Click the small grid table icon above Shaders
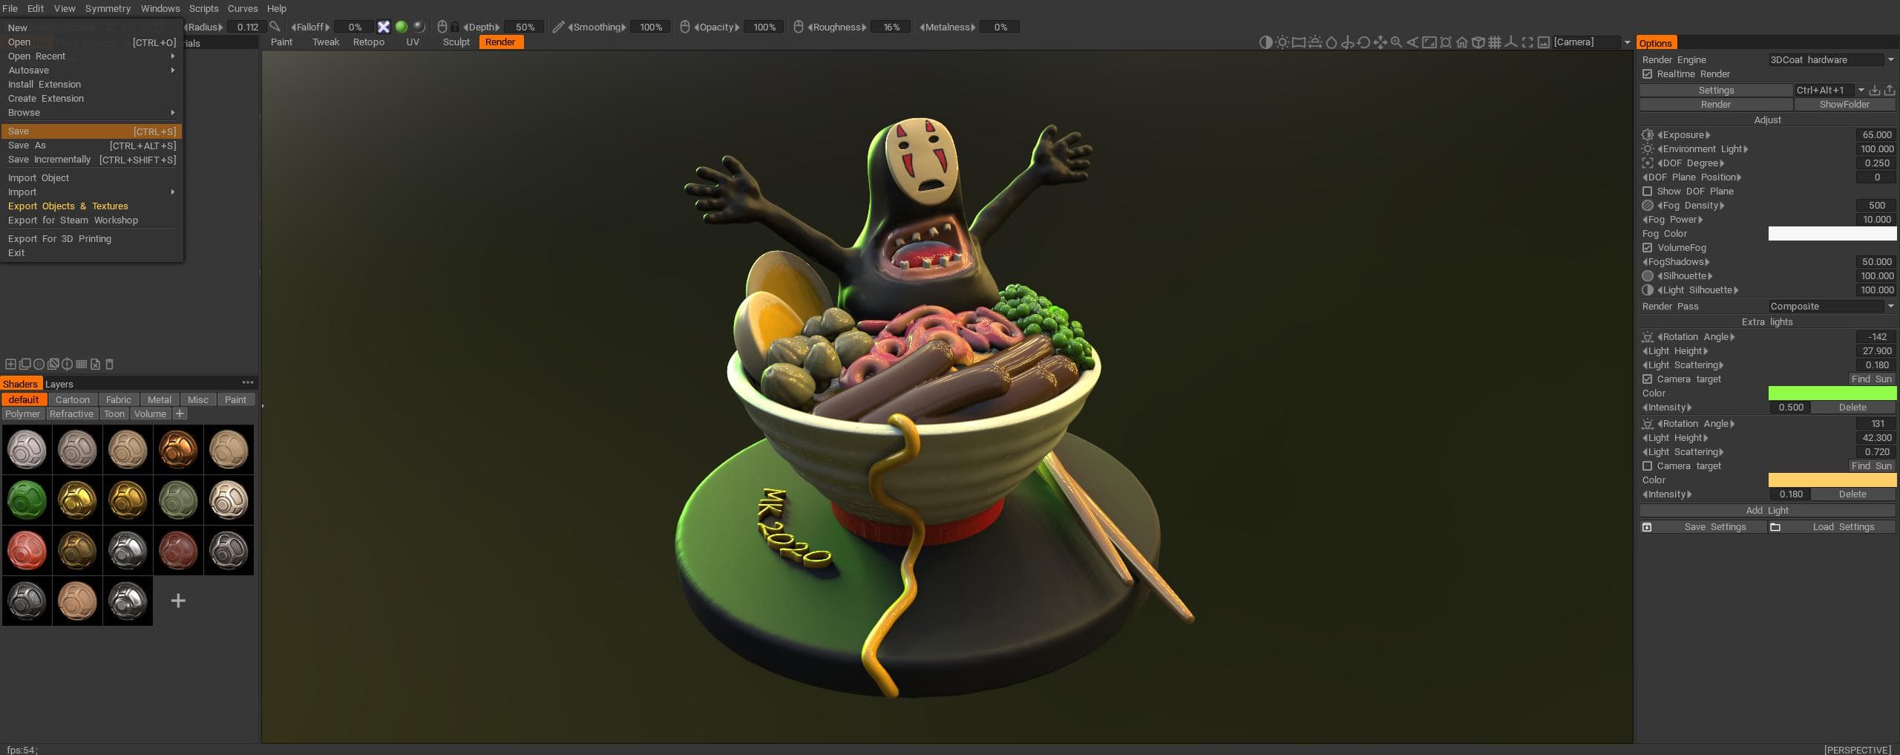Viewport: 1900px width, 755px height. click(x=82, y=364)
